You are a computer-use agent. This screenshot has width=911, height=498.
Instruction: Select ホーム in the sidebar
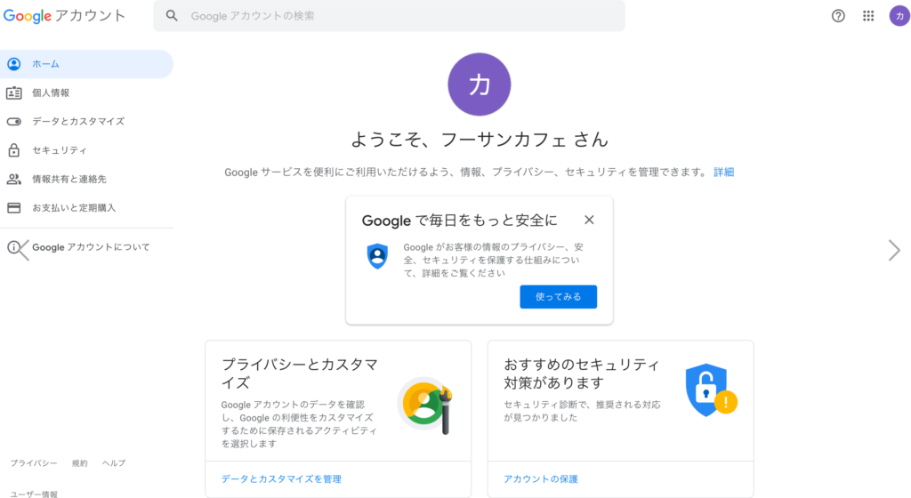click(x=46, y=64)
